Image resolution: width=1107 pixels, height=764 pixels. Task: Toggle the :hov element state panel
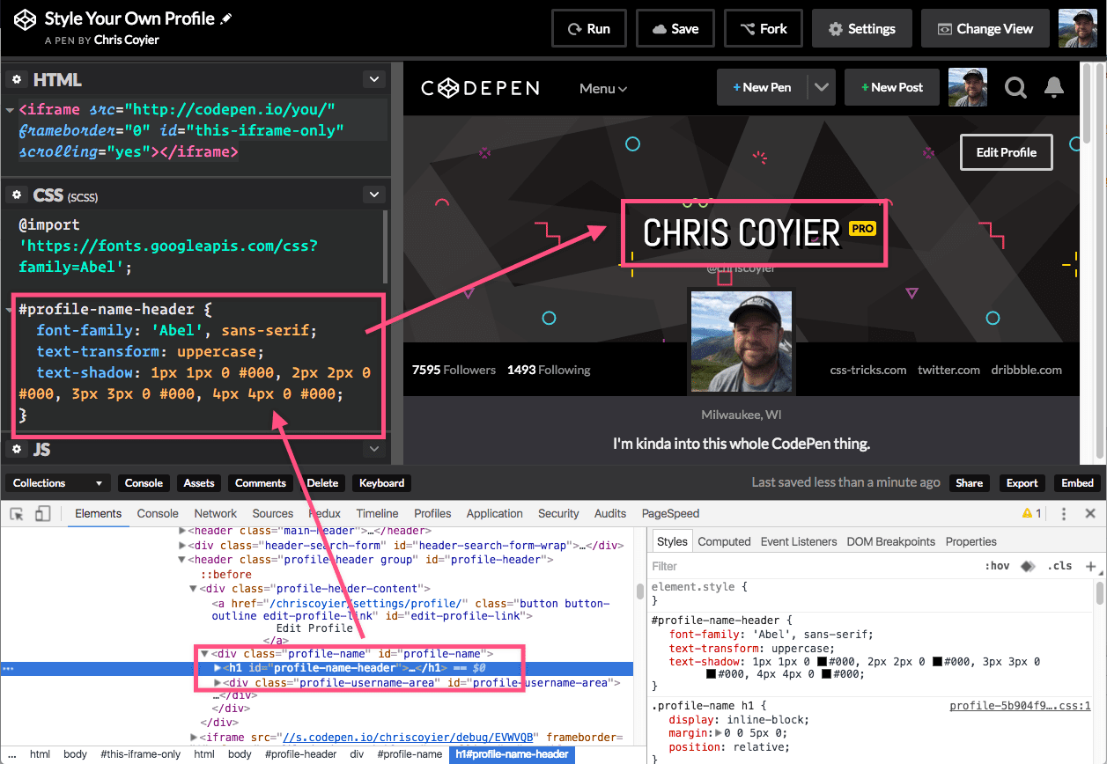(997, 566)
